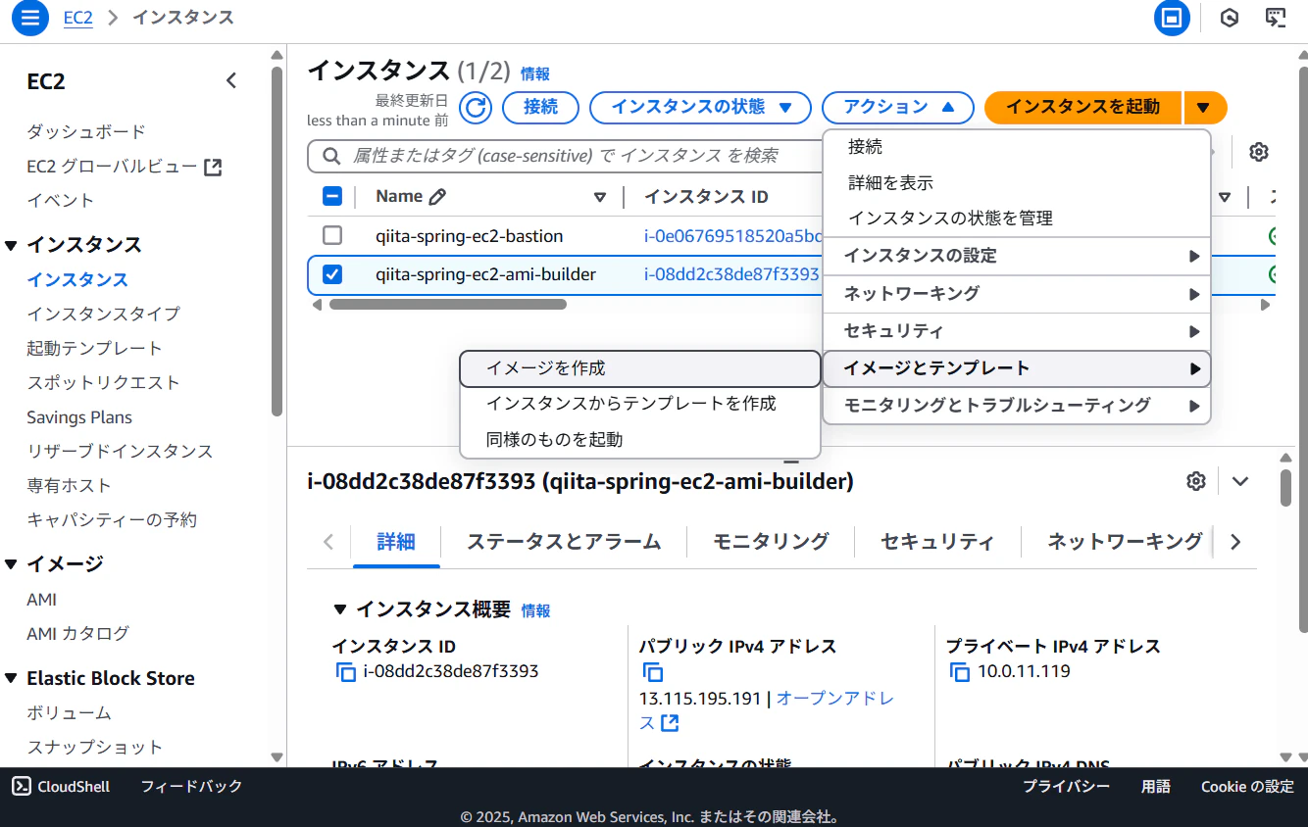Collapse the EC2 sidebar with chevron
Viewport: 1308px width, 827px height.
(231, 81)
